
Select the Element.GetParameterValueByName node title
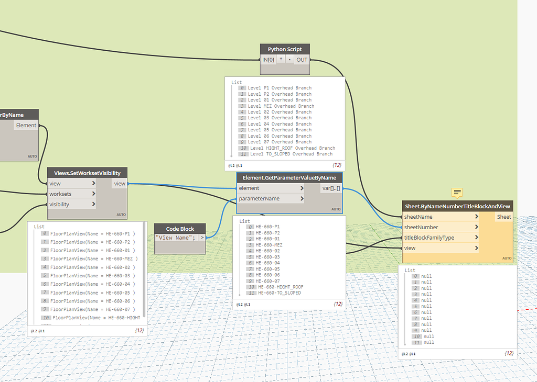[x=289, y=178]
